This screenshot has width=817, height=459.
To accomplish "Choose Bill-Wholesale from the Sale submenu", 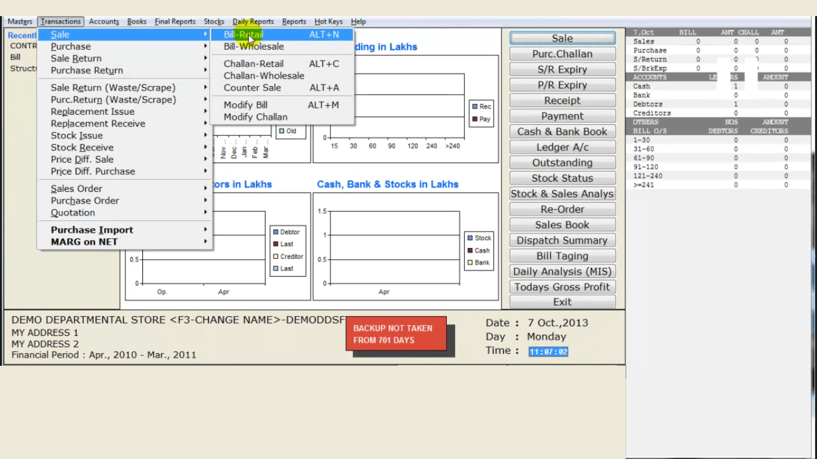I will tap(282, 47).
